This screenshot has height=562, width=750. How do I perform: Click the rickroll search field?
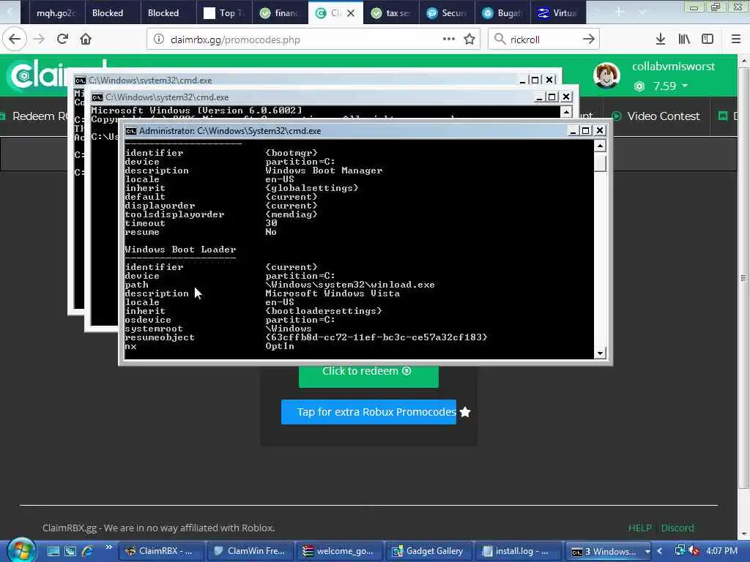point(543,40)
